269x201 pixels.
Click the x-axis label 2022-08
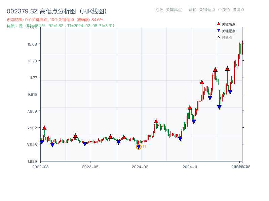40,167
